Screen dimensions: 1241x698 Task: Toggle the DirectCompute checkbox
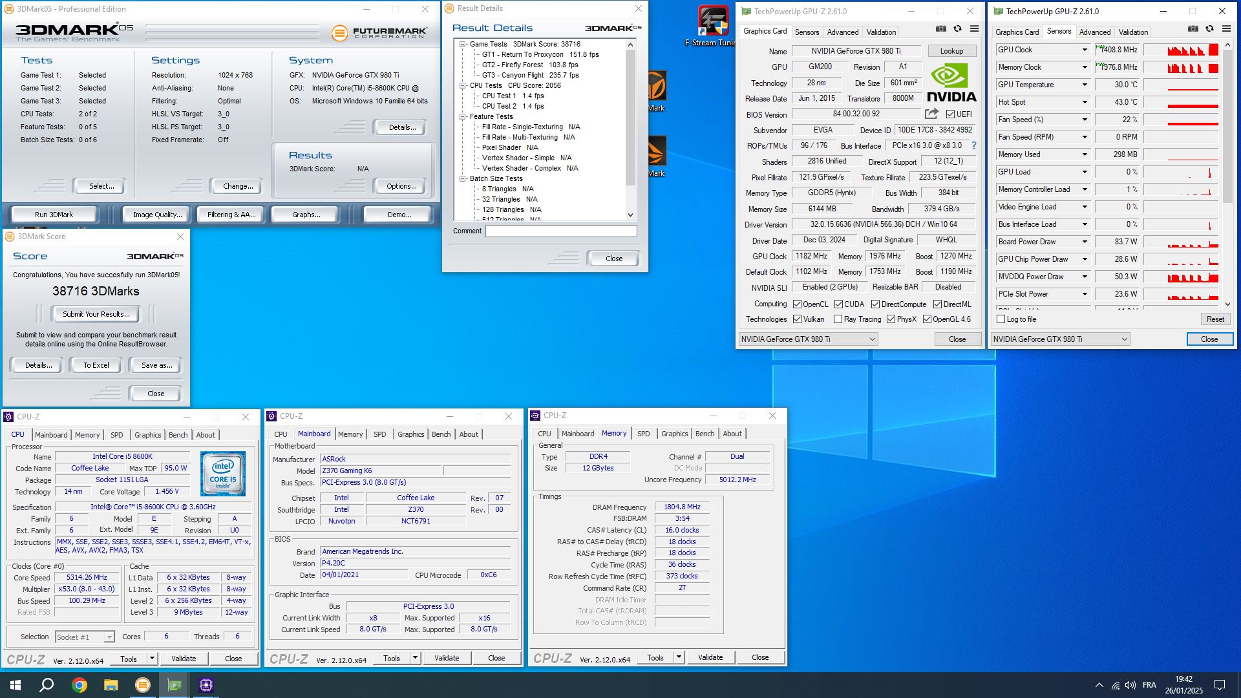875,304
